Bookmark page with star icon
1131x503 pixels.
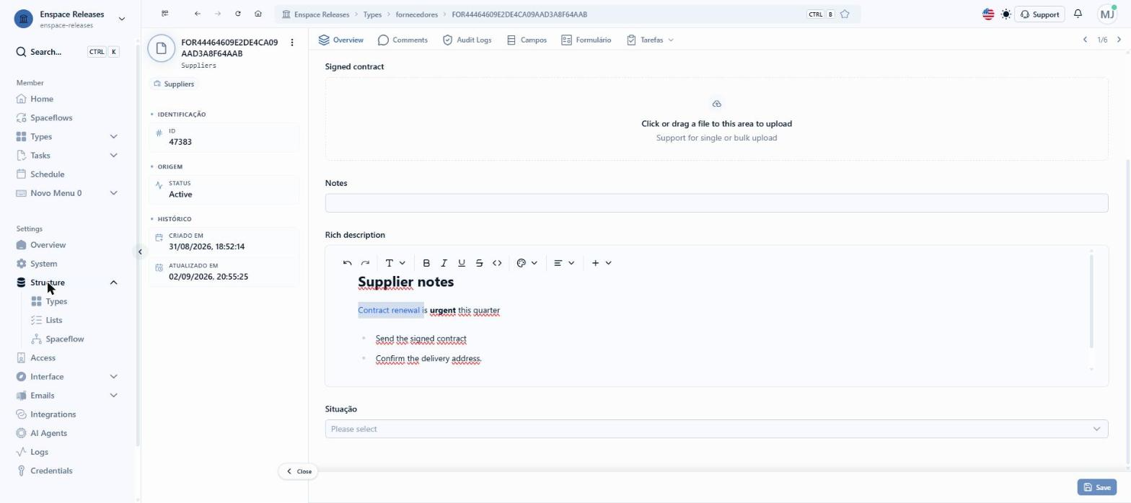pyautogui.click(x=845, y=14)
